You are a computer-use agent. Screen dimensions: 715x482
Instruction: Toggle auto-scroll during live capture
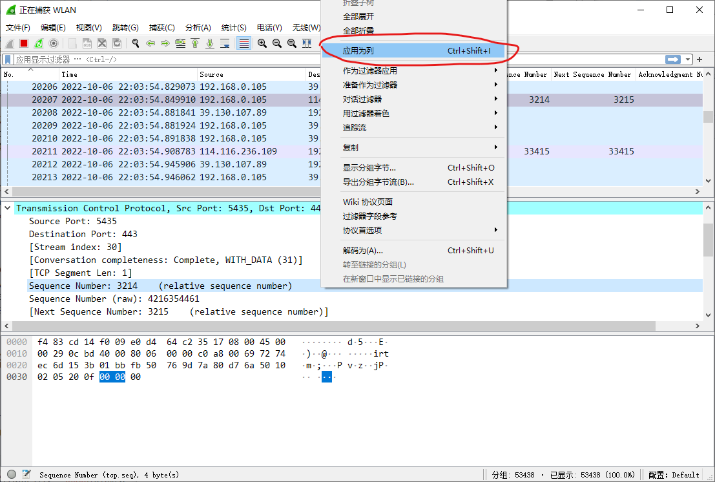tap(225, 43)
